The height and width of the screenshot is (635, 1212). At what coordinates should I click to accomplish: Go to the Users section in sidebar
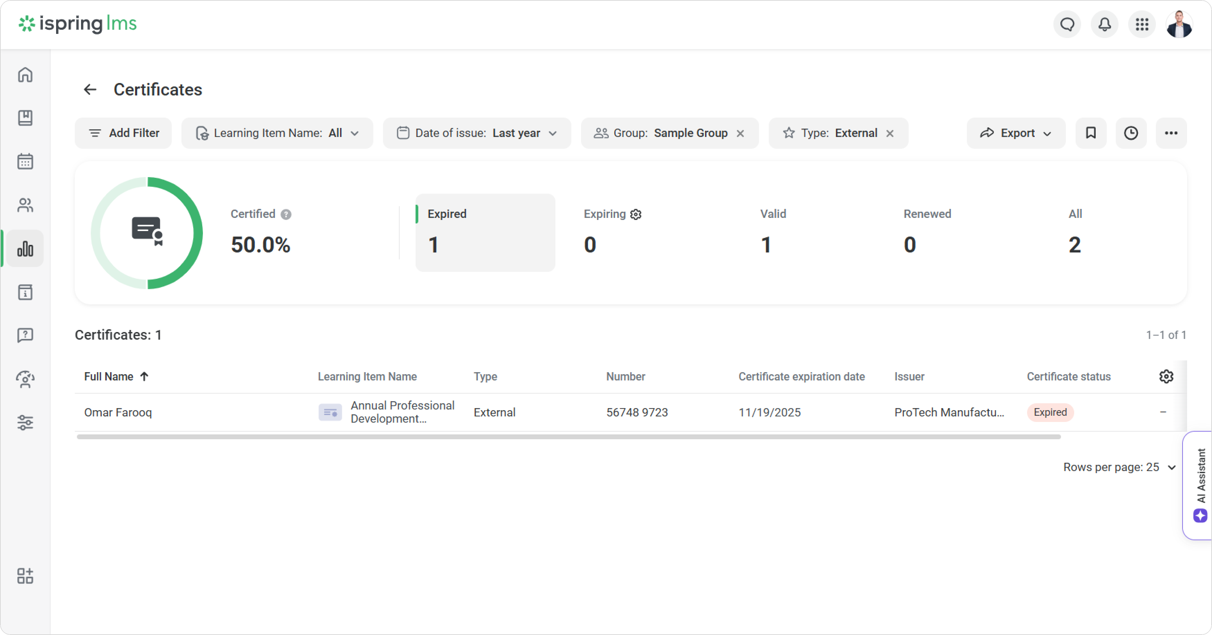pyautogui.click(x=25, y=205)
